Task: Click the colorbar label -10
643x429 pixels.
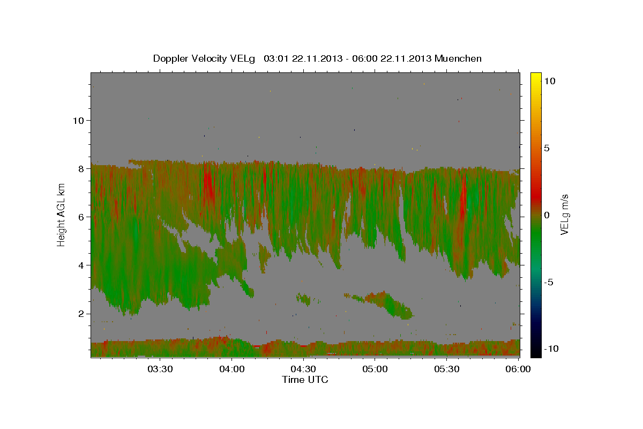Action: (x=551, y=349)
